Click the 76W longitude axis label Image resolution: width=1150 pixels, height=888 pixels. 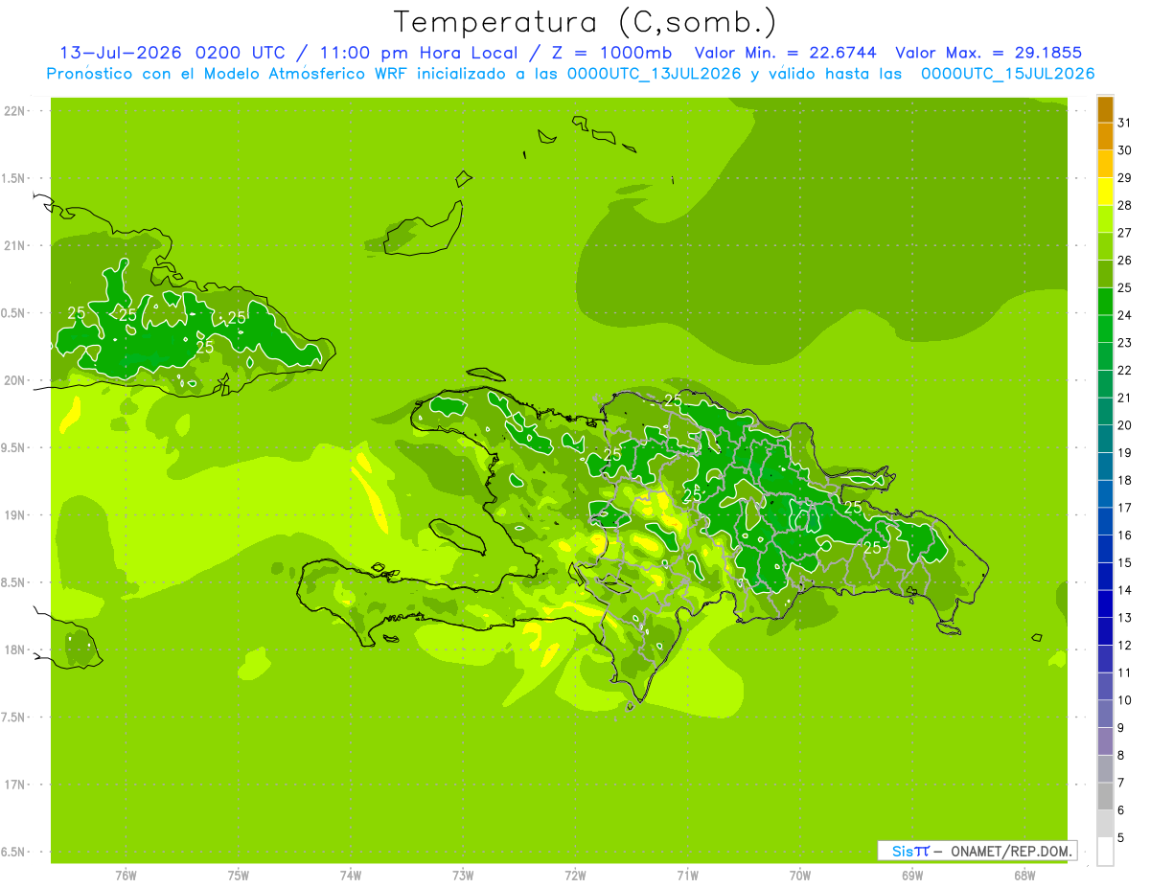coord(126,876)
